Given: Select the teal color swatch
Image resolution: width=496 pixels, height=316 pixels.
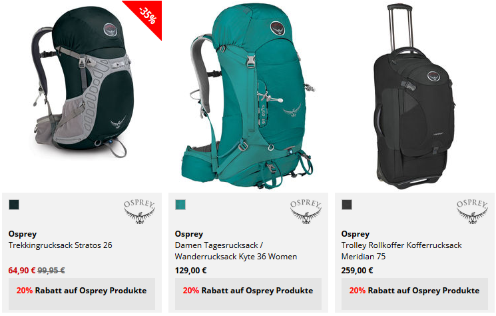Looking at the screenshot, I should tap(180, 205).
